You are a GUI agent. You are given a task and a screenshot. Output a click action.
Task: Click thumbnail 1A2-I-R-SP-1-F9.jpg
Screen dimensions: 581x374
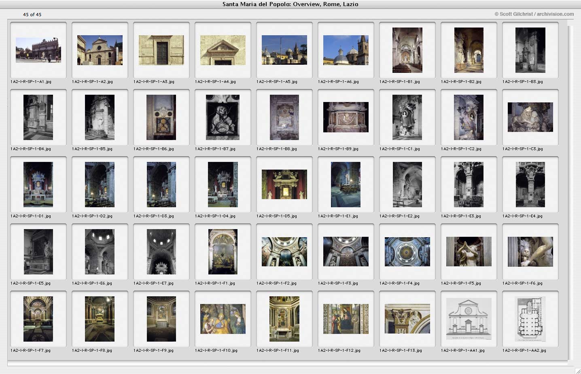pyautogui.click(x=161, y=319)
